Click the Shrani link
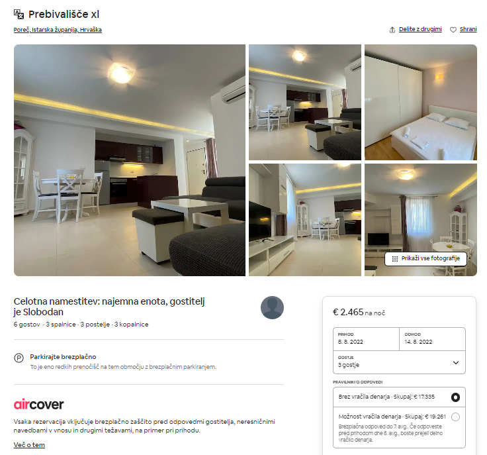The width and height of the screenshot is (487, 455). 468,29
